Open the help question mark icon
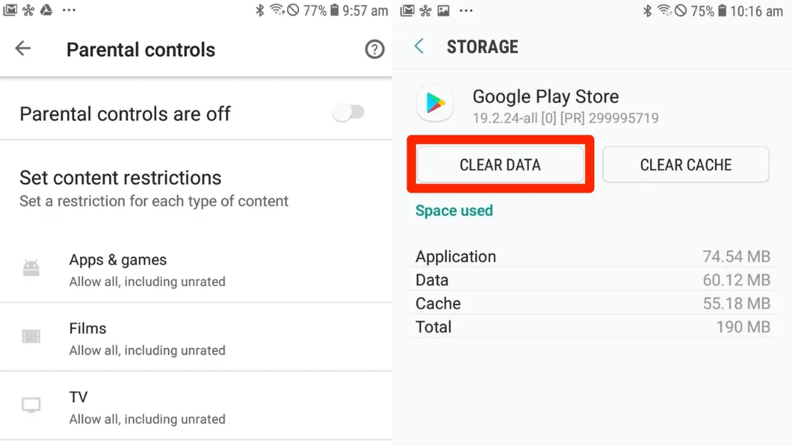 (x=375, y=49)
